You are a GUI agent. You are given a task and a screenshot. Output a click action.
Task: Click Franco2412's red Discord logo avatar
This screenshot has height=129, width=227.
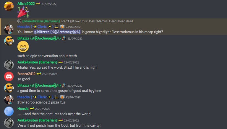point(9,76)
